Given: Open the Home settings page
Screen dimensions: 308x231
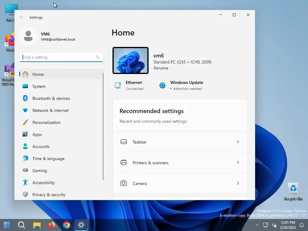Looking at the screenshot, I should pyautogui.click(x=61, y=74).
